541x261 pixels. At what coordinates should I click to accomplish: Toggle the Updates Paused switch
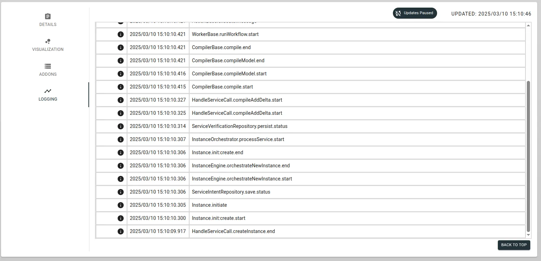click(x=415, y=13)
